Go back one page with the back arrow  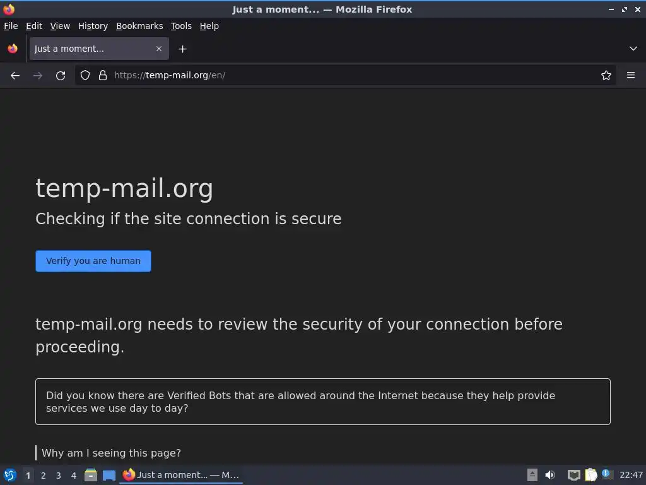click(15, 76)
